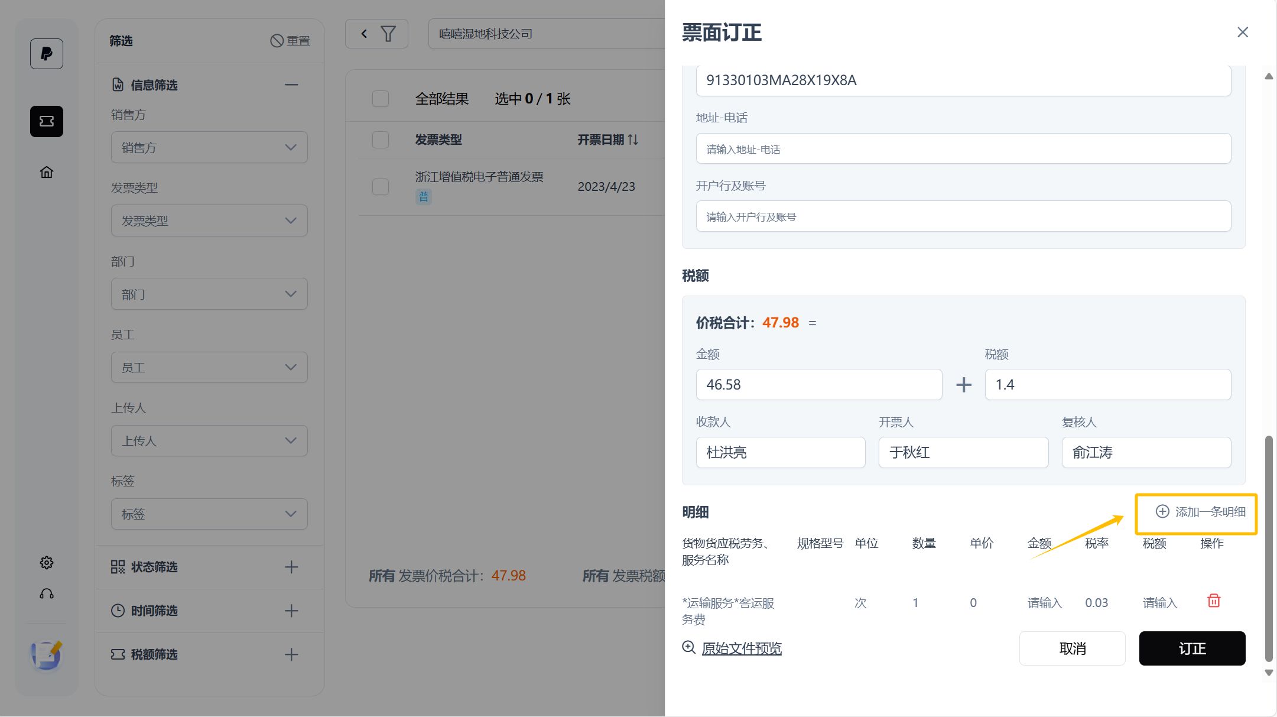Open settings gear icon in sidebar
Screen dimensions: 1277x717
coord(47,563)
